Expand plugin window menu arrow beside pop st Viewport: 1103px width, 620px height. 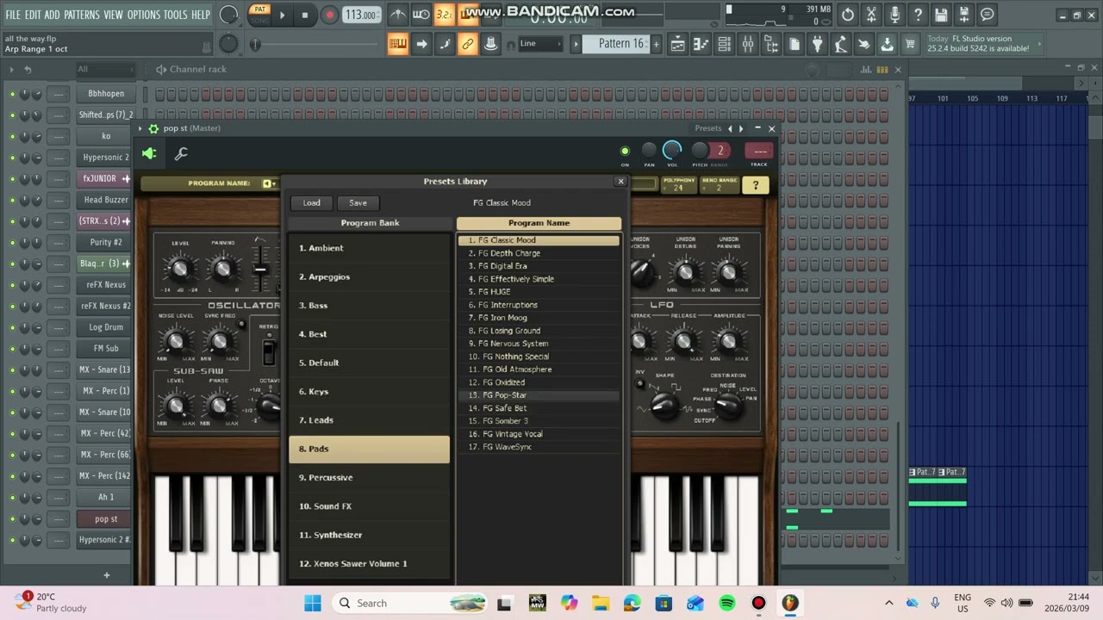(x=141, y=128)
